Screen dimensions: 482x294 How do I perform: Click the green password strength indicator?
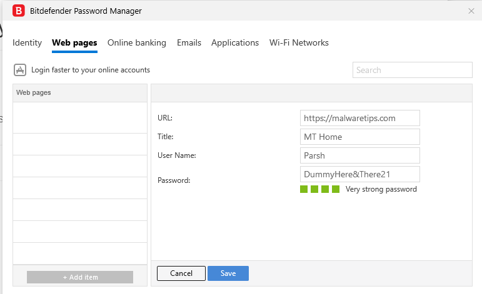[319, 189]
